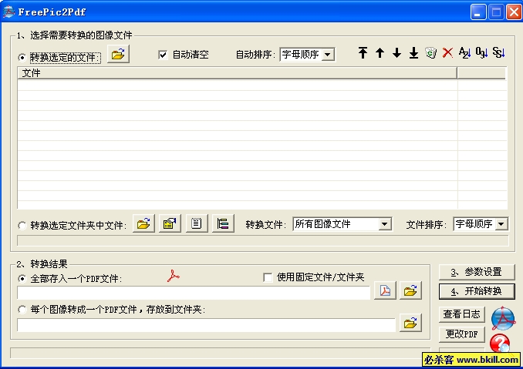The image size is (523, 369).
Task: Click the document list icon in folder row
Action: [197, 223]
